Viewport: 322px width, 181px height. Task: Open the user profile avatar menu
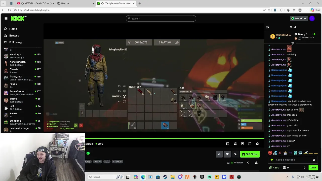(x=312, y=18)
